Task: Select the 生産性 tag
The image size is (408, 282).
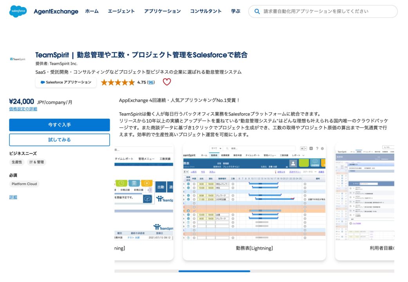Action: tap(17, 162)
